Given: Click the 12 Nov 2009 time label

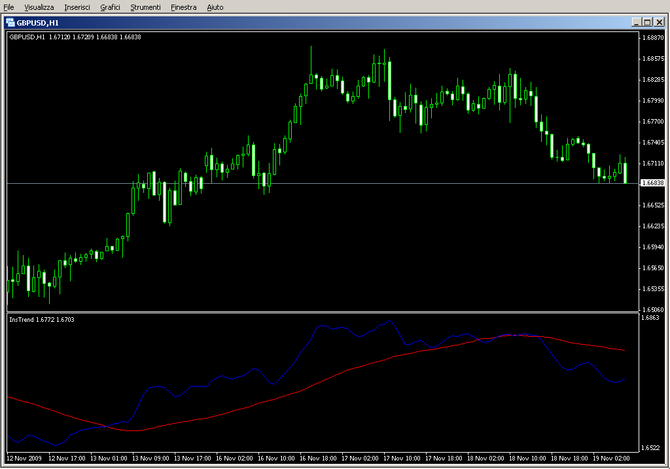Looking at the screenshot, I should click(24, 459).
